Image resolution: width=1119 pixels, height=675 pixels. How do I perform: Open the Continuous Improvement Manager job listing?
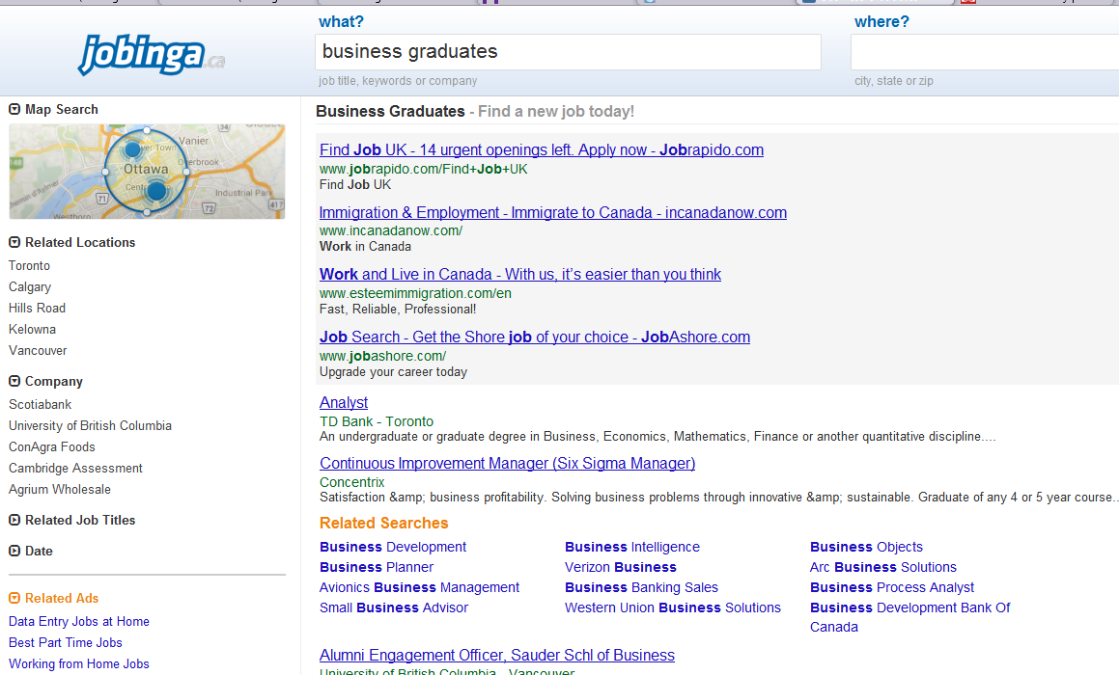point(507,464)
